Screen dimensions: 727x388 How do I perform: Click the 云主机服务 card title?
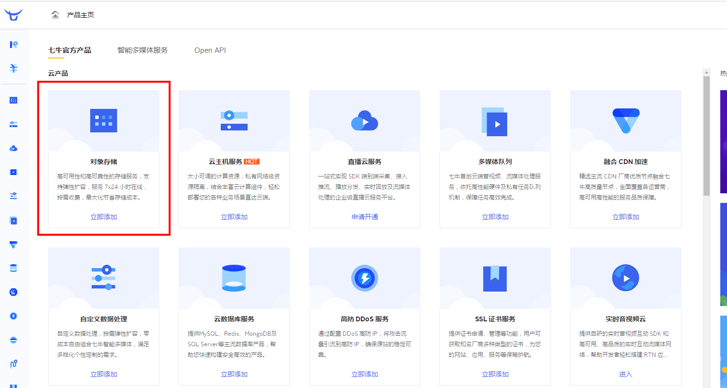point(226,162)
